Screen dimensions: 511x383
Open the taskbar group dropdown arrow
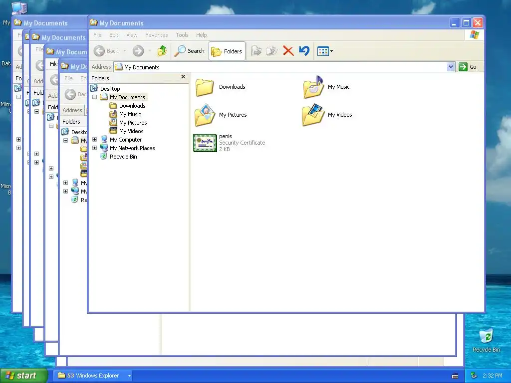pyautogui.click(x=129, y=376)
